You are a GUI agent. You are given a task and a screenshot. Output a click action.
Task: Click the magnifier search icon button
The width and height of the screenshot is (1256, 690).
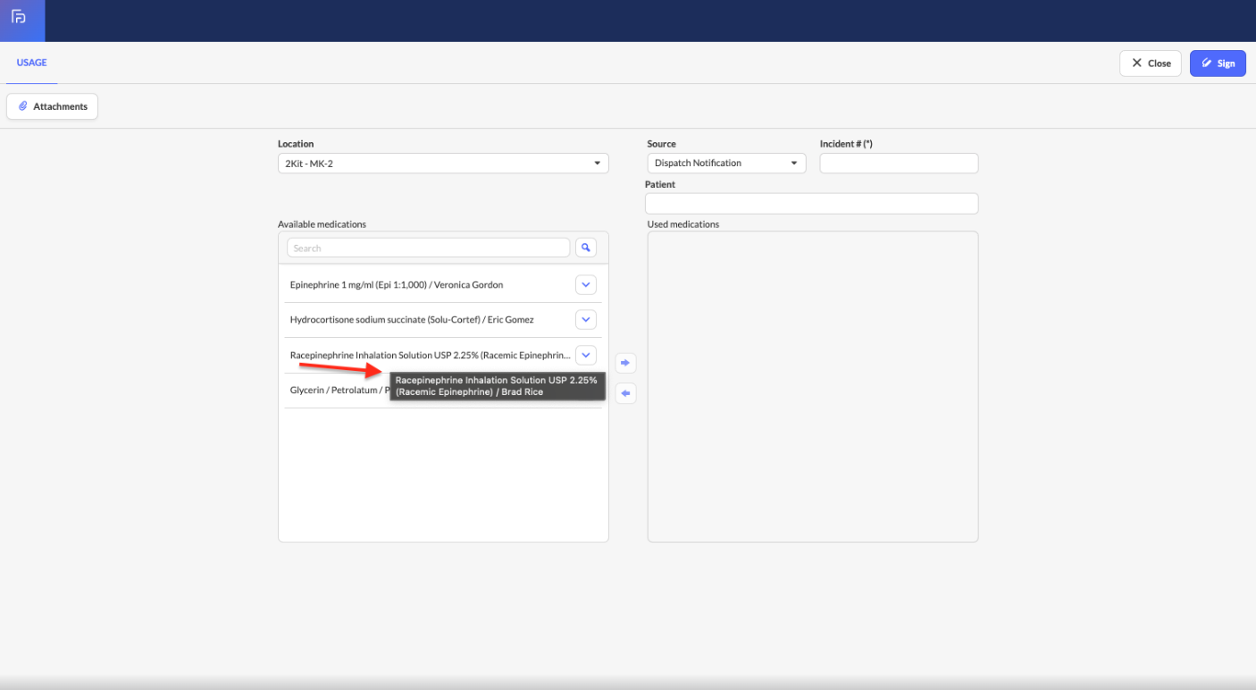point(585,248)
